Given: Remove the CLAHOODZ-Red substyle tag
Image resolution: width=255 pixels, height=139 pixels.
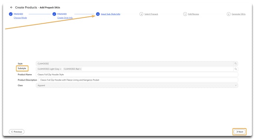Looking at the screenshot, I should pos(81,69).
